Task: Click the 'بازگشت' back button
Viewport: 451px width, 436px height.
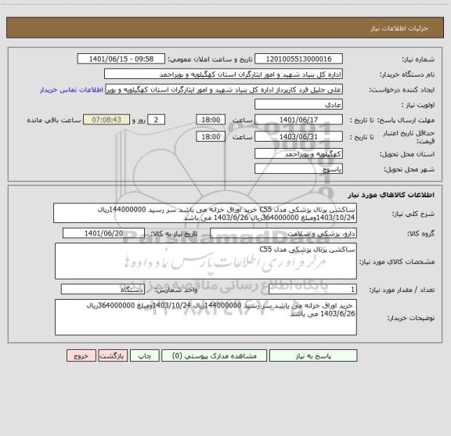Action: pos(113,355)
